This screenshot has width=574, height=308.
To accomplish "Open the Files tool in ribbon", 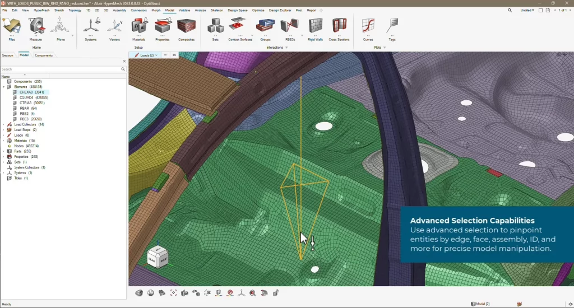I will coord(12,29).
